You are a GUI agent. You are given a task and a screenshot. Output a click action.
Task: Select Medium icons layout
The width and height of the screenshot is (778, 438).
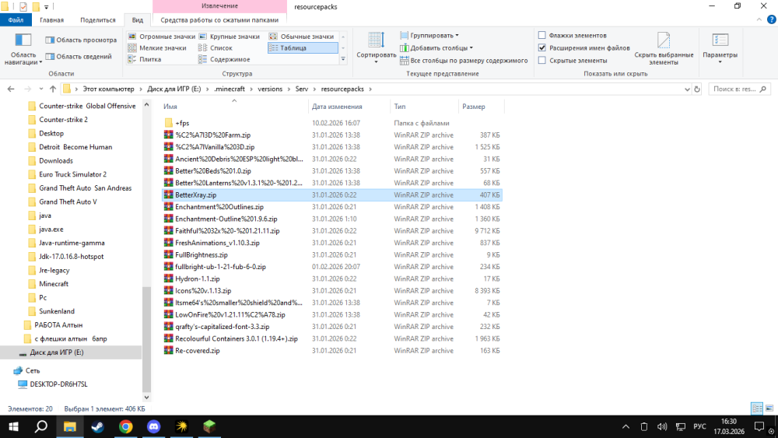coord(302,37)
